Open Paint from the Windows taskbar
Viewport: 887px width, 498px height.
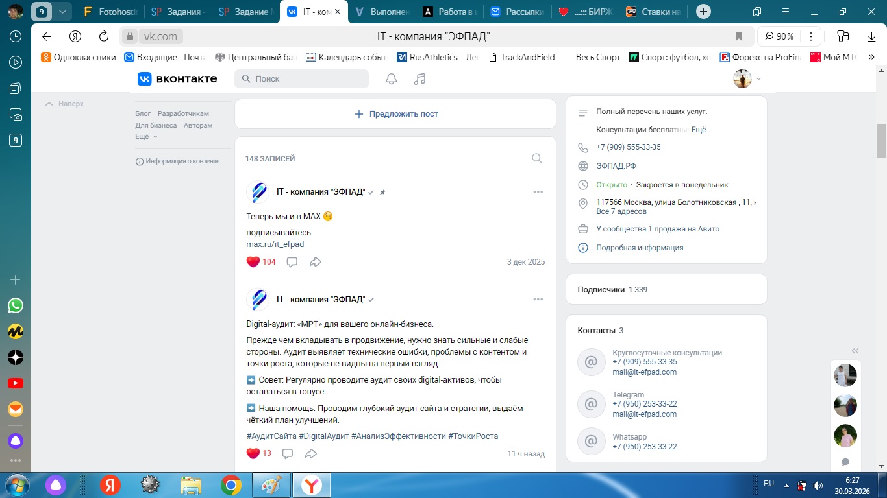pyautogui.click(x=271, y=484)
